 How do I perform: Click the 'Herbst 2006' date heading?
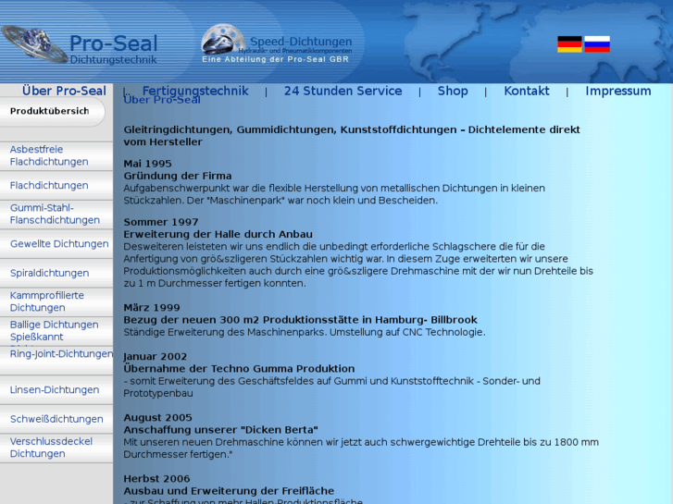pos(156,478)
